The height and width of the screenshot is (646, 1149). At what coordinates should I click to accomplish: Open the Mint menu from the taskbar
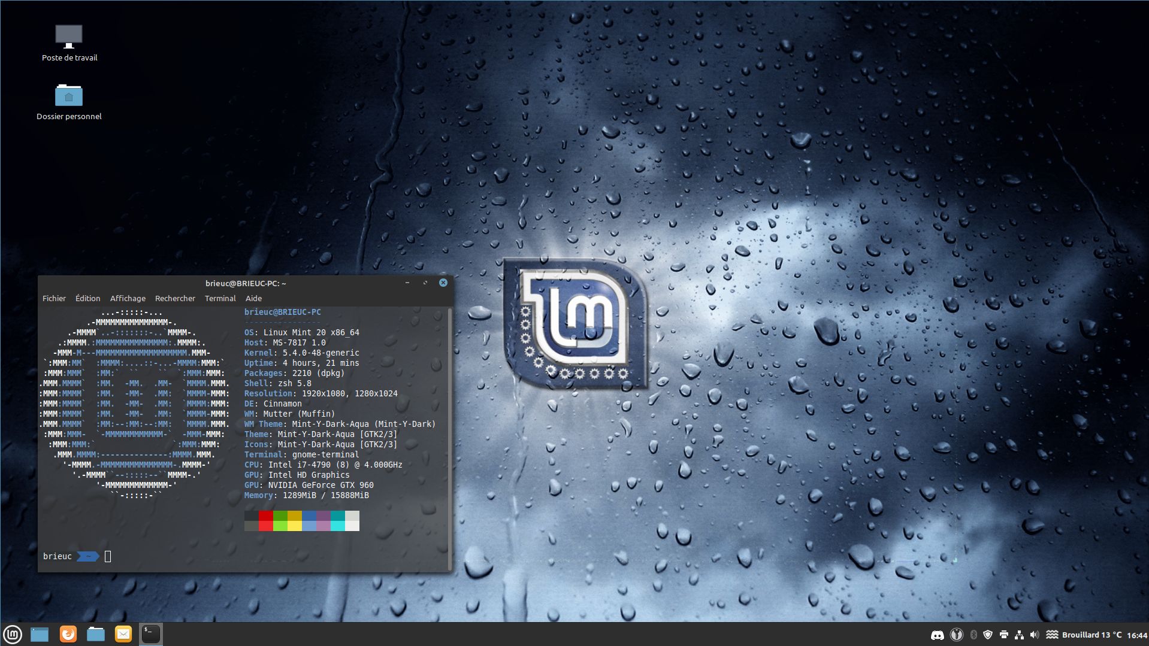13,633
